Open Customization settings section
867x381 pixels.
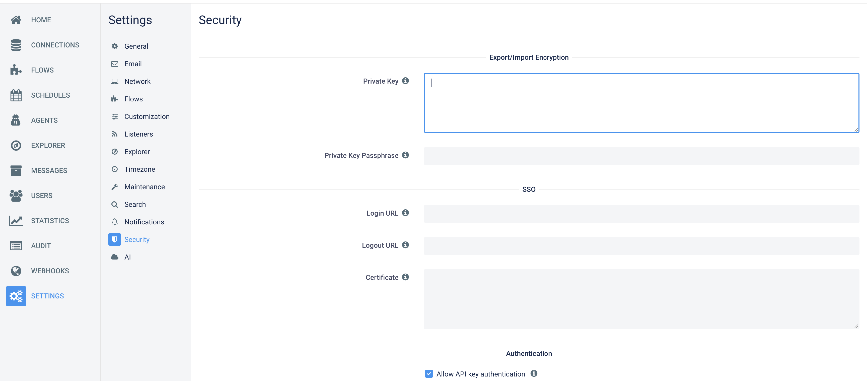click(x=147, y=116)
